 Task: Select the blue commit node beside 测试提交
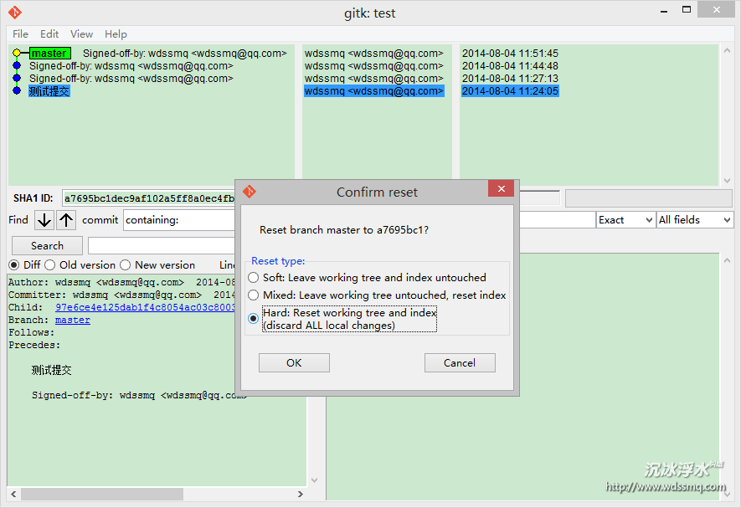[17, 91]
